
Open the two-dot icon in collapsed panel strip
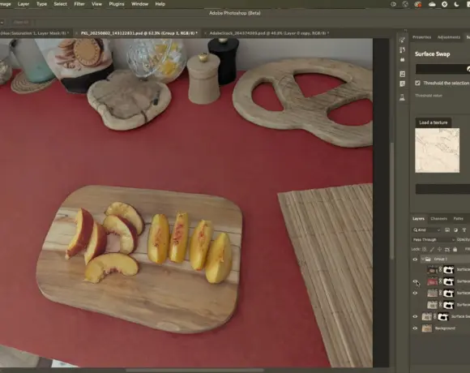click(x=402, y=60)
